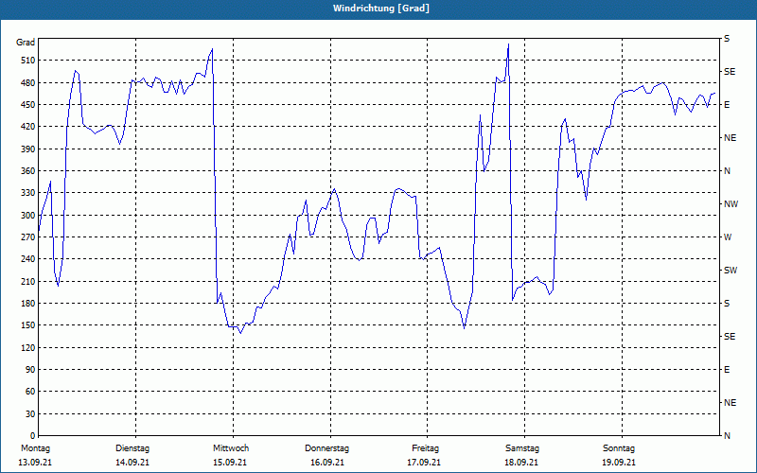Select the date 15.09.21

(230, 463)
